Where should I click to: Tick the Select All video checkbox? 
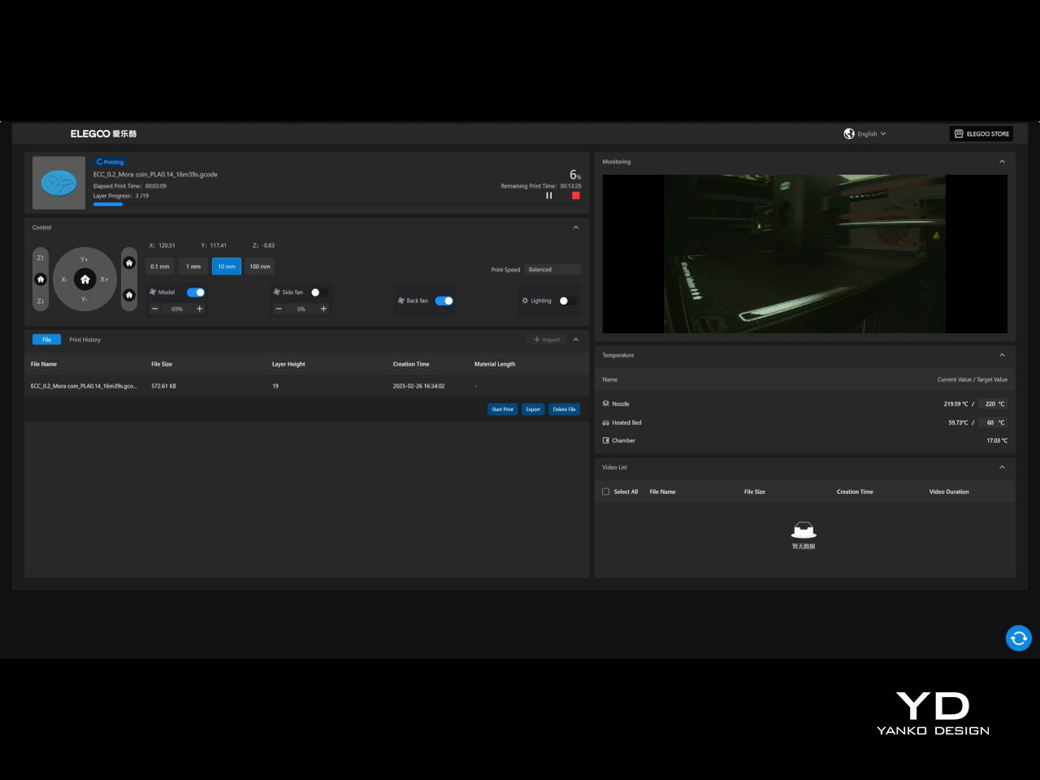(605, 492)
